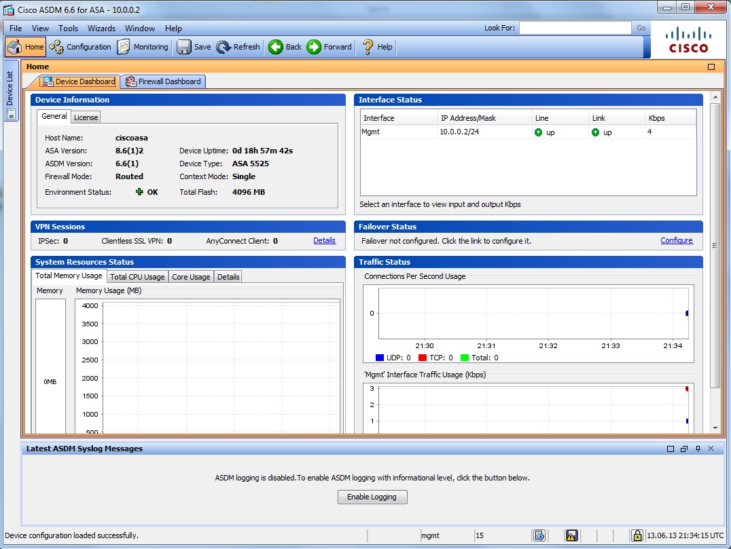Refresh the ASDM view
The image size is (731, 549).
pos(238,47)
